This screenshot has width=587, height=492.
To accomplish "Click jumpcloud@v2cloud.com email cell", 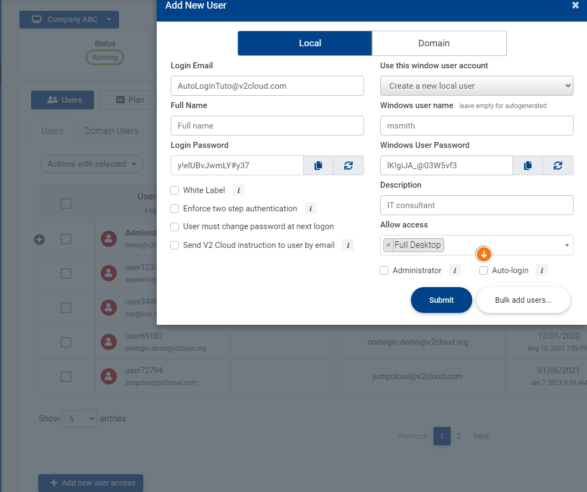I will pyautogui.click(x=418, y=376).
